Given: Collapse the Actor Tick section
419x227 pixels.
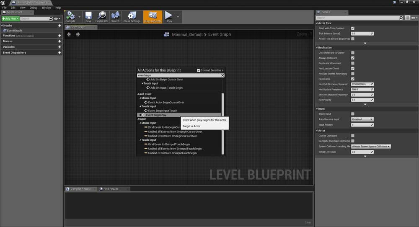Looking at the screenshot, I should [317, 23].
